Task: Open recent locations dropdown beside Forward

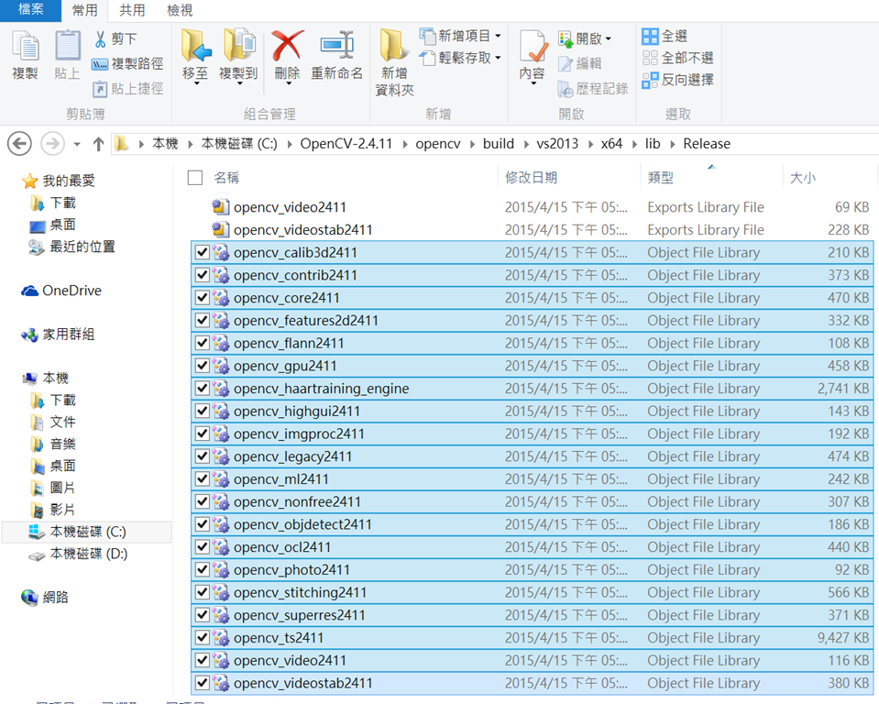Action: coord(77,144)
